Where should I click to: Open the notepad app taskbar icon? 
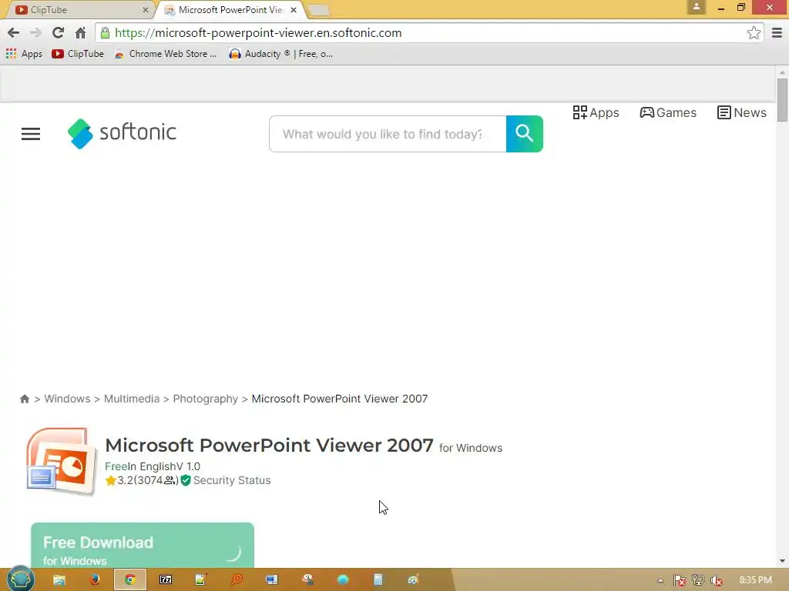pos(201,580)
